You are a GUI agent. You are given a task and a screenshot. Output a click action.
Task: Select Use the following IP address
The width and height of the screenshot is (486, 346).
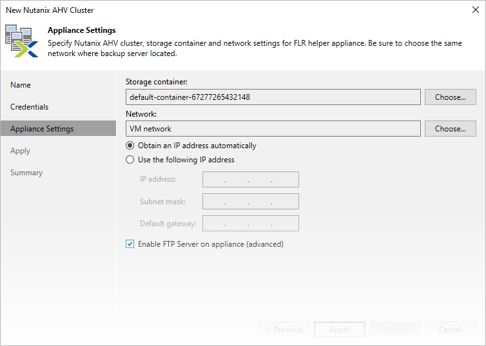click(130, 160)
